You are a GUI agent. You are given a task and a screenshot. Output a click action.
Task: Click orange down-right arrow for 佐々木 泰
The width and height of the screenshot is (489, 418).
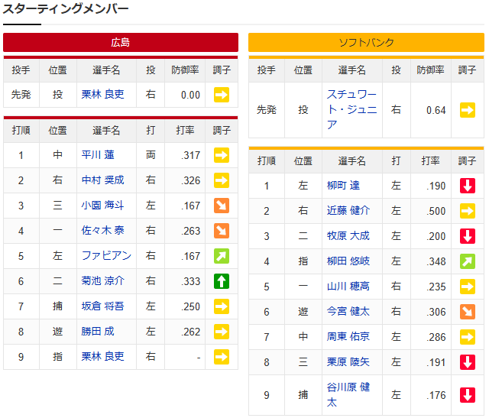point(222,231)
